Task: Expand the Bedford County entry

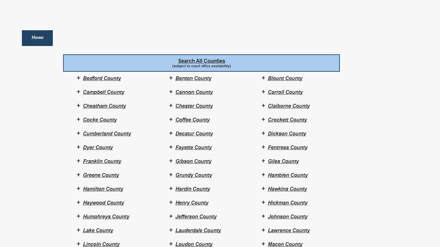Action: click(x=79, y=78)
